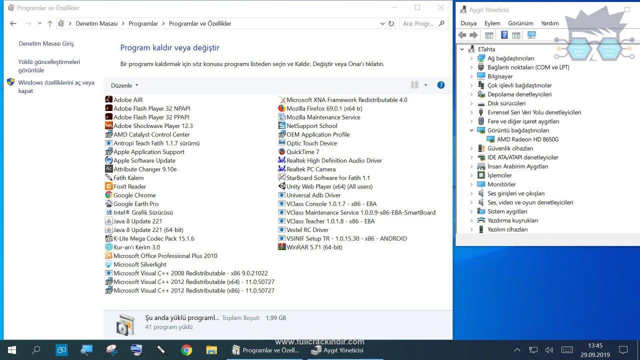Go up one level with the up arrow
This screenshot has width=640, height=360.
pos(50,23)
